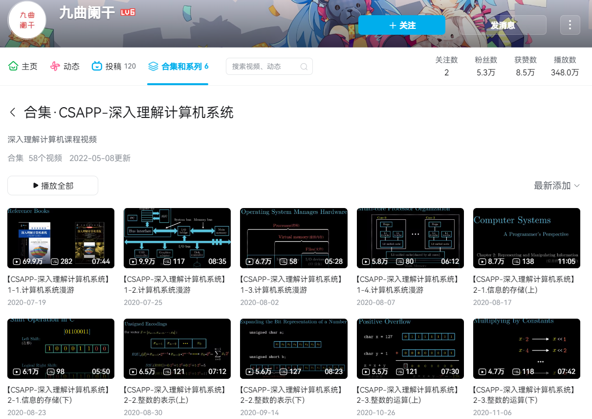592x419 pixels.
Task: Click the 2022-05-08更新 date text
Action: [x=100, y=158]
